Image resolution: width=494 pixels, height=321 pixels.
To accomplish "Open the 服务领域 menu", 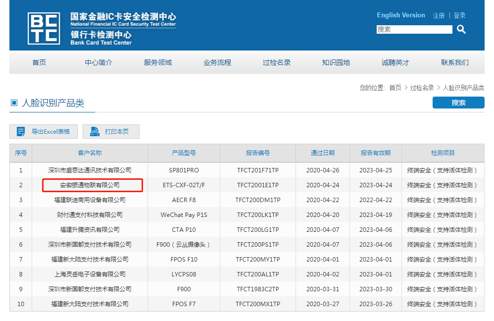I will coord(158,62).
